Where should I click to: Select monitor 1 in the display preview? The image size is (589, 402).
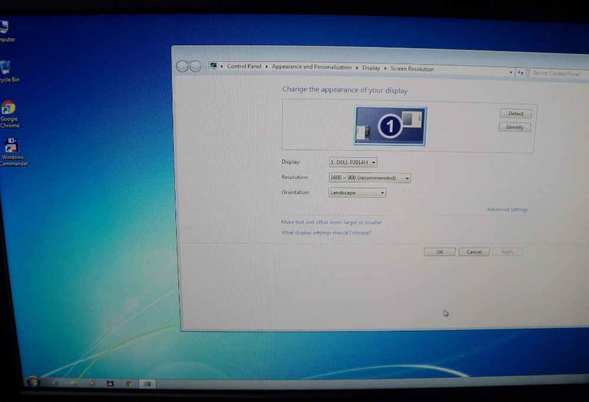click(x=390, y=126)
